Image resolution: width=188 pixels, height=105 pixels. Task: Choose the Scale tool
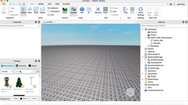coord(36,10)
